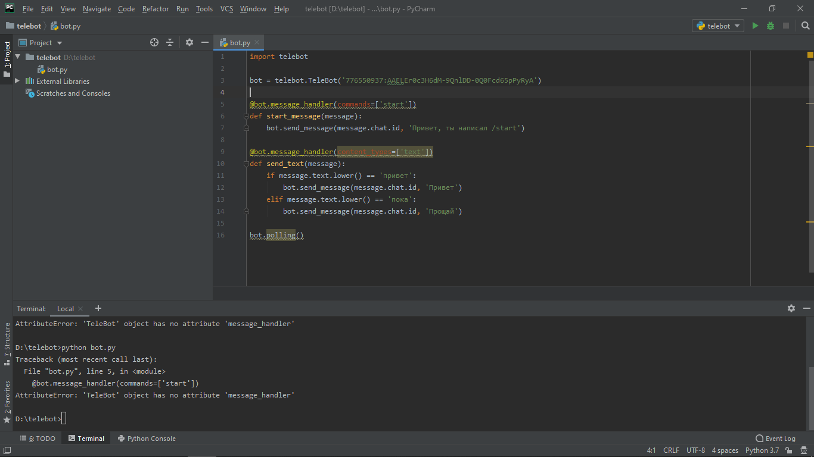Open the Z: Structure side tab
Screen dimensions: 814x457
coord(7,344)
